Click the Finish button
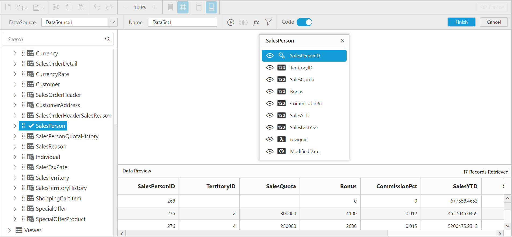This screenshot has width=512, height=237. (461, 22)
